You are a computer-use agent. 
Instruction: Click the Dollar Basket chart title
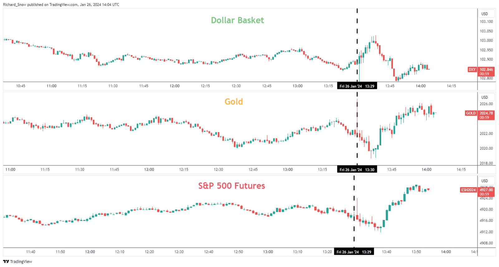(x=237, y=20)
